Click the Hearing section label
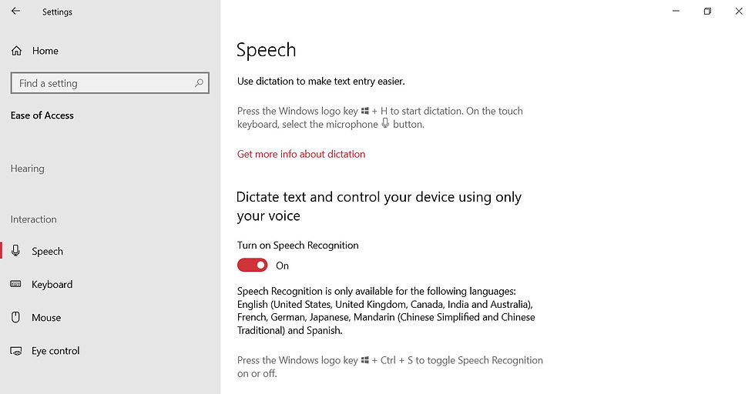The width and height of the screenshot is (755, 394). click(x=28, y=169)
